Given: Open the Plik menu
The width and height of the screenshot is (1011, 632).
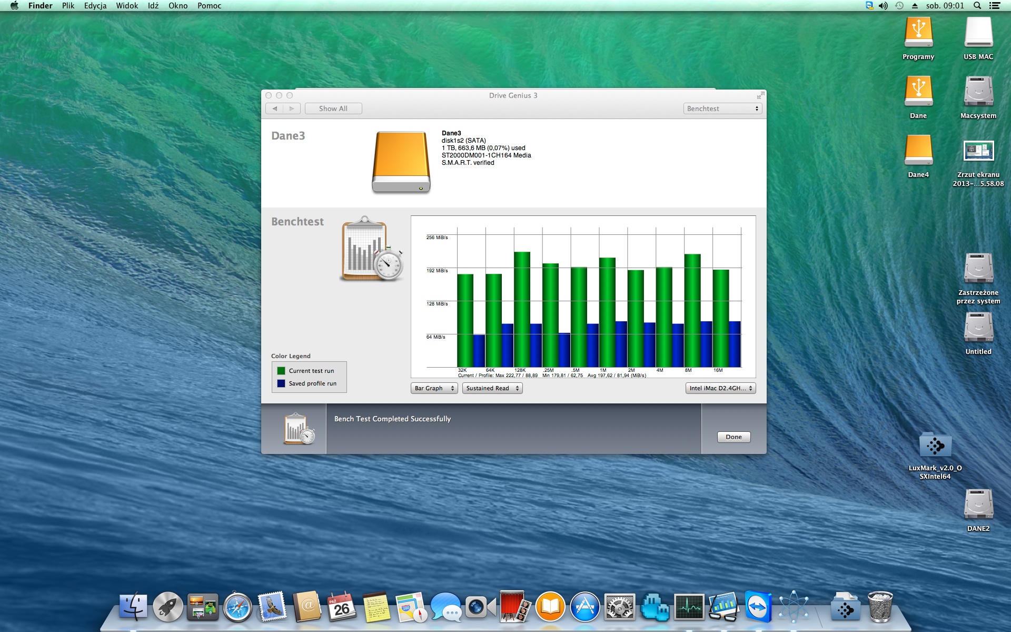Looking at the screenshot, I should pos(68,6).
